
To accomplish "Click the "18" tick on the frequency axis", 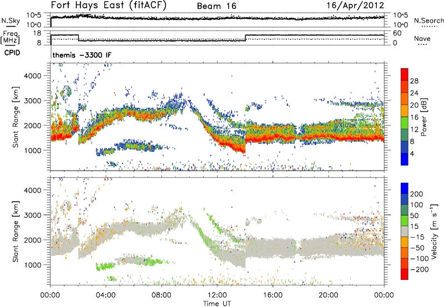I will coord(37,33).
